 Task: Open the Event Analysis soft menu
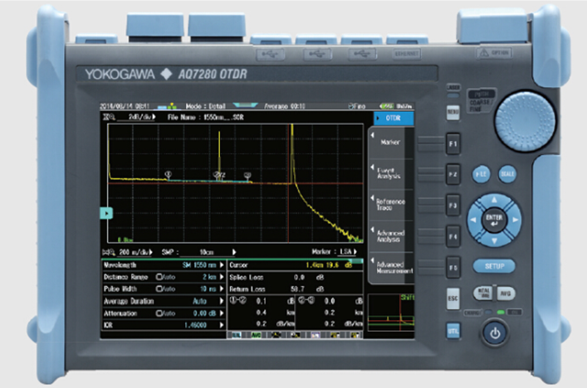(x=390, y=173)
